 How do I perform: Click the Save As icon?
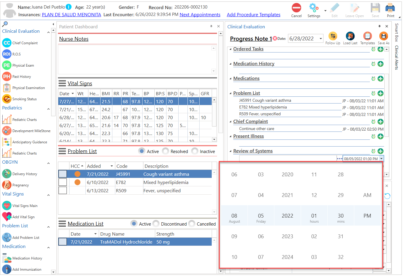pyautogui.click(x=383, y=38)
